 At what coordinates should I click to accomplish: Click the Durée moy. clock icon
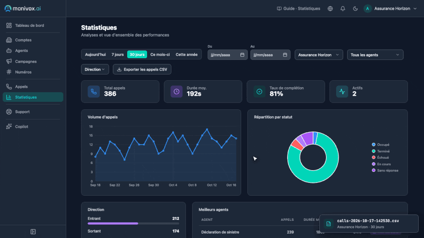(177, 92)
